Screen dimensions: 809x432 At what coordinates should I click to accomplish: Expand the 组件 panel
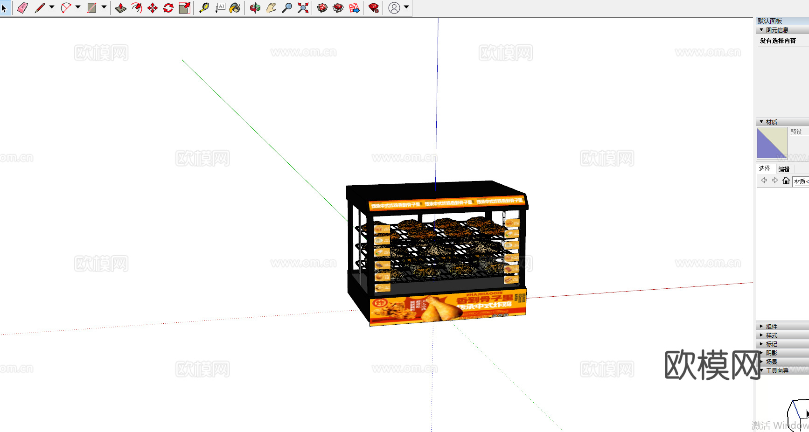782,327
